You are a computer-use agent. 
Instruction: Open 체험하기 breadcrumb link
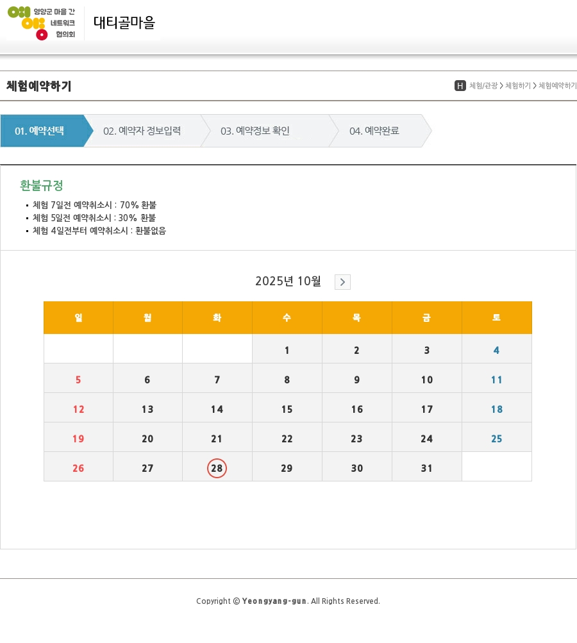coord(518,86)
